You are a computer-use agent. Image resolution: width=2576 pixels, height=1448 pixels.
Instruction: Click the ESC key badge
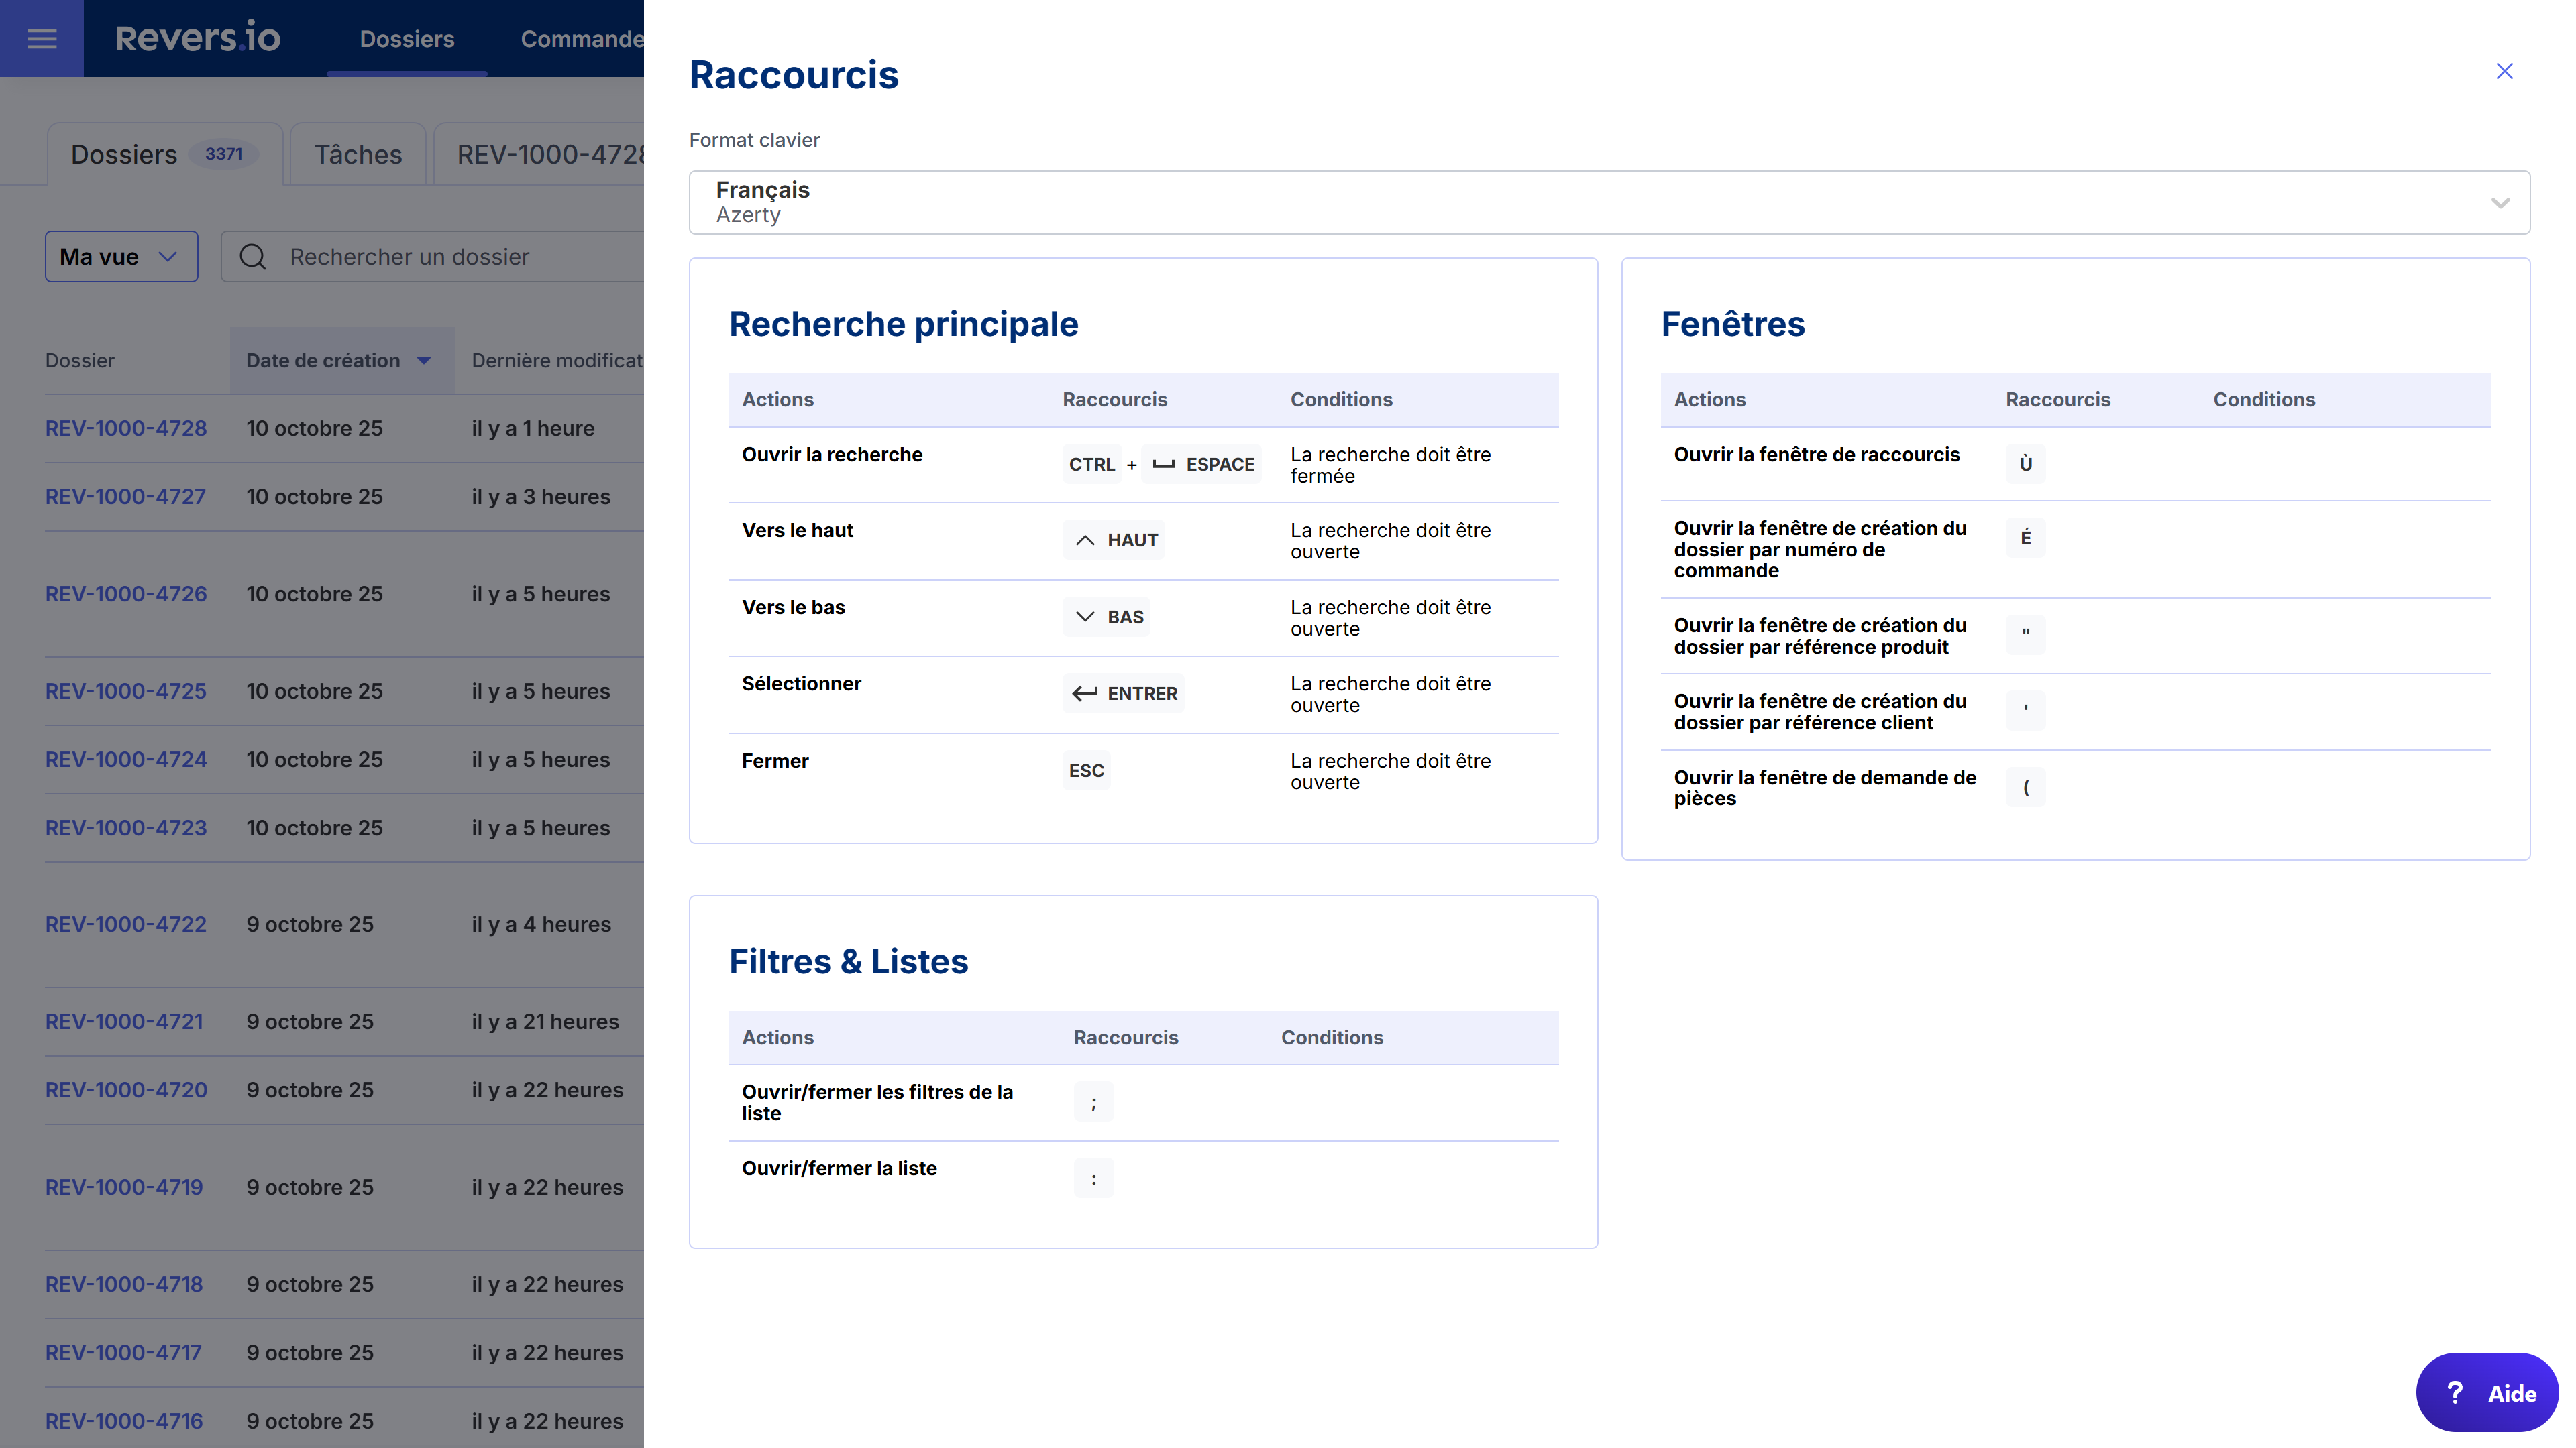pyautogui.click(x=1086, y=770)
